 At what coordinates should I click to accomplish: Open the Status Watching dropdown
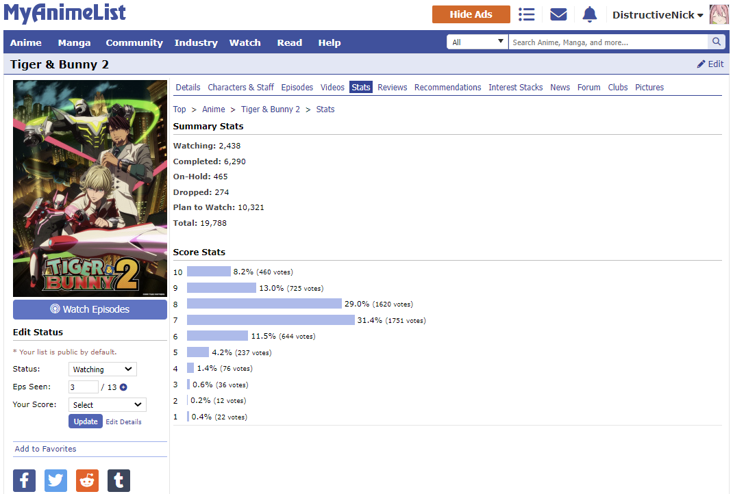tap(102, 369)
